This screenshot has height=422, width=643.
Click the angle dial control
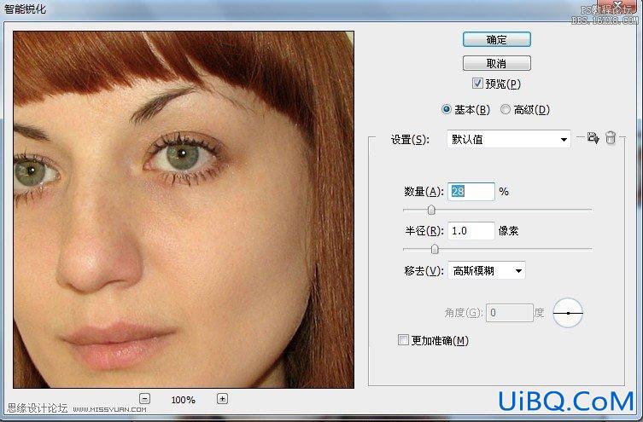click(x=568, y=313)
